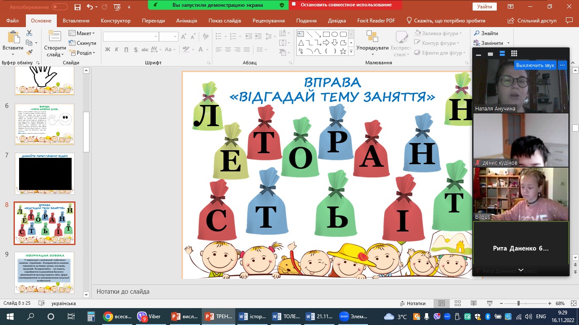Switch to slide sorter view icon
579x325 pixels.
pyautogui.click(x=457, y=303)
